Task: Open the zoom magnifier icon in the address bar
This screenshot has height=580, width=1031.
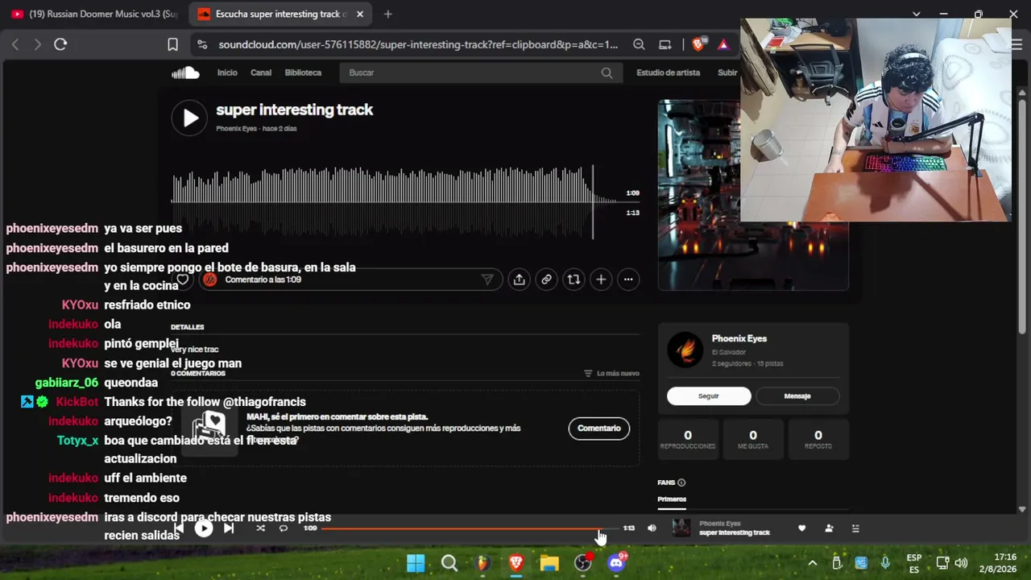Action: point(639,44)
